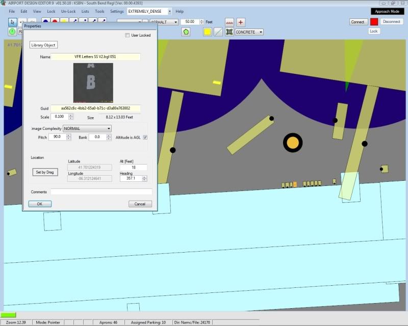Click the red plus add tool

[x=240, y=22]
